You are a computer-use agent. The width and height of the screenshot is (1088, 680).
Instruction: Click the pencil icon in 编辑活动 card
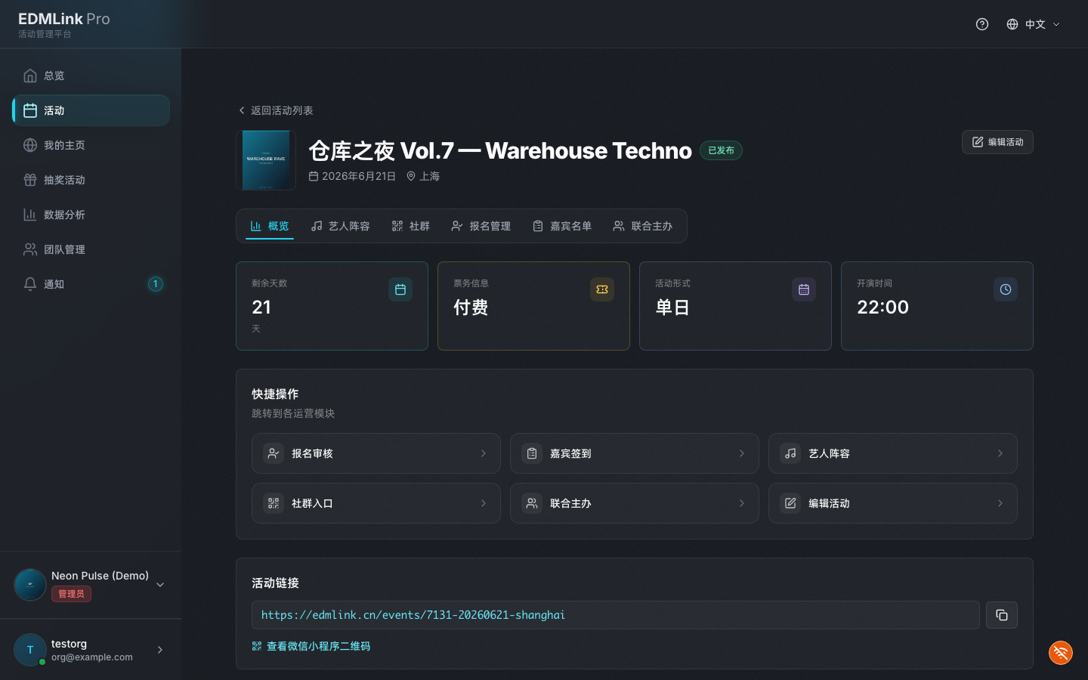(790, 503)
